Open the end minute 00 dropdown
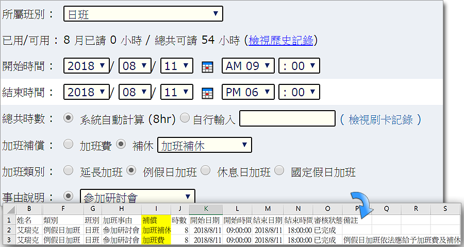 pos(299,92)
